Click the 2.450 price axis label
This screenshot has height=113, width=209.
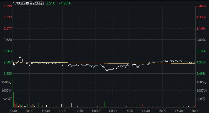8,73
